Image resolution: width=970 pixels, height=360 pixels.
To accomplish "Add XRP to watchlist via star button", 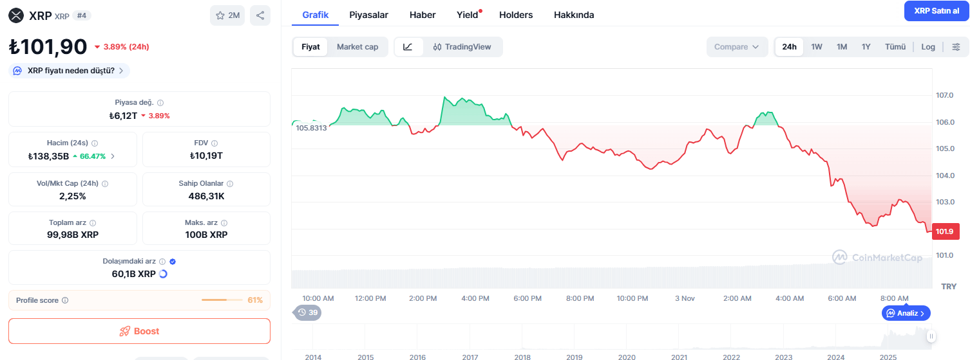I will tap(227, 15).
